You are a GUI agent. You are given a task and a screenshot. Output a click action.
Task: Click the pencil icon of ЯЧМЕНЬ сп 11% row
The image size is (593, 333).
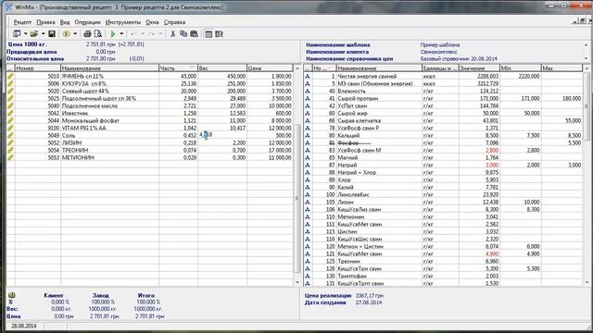[x=10, y=76]
